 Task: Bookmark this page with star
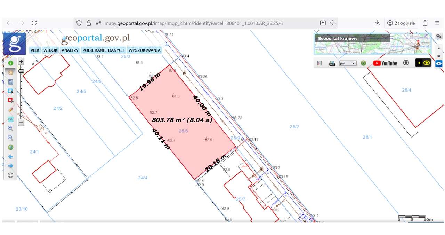[x=333, y=23]
